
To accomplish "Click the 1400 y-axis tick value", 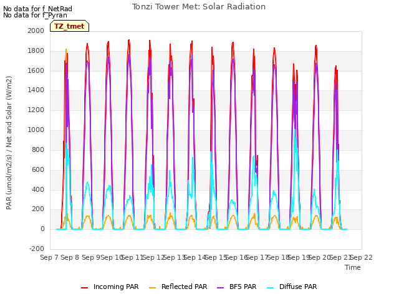I will click(36, 90).
